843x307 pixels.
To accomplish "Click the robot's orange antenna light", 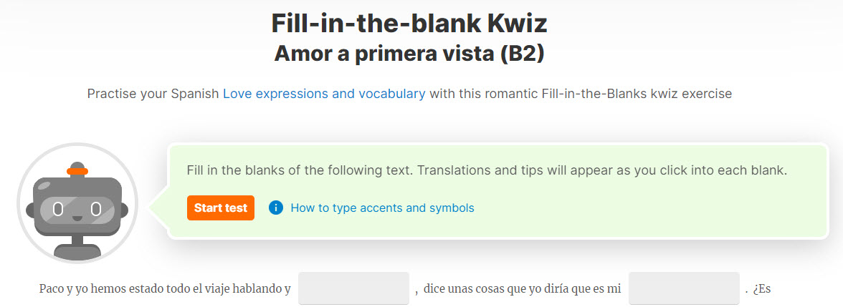I will click(77, 171).
